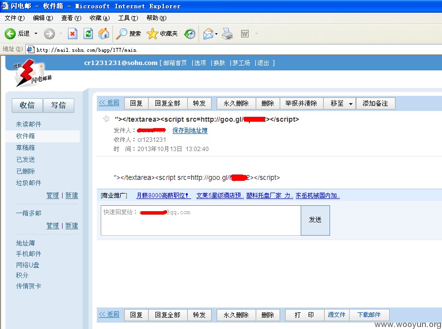Click top 永久删除 permanent delete button

point(236,103)
